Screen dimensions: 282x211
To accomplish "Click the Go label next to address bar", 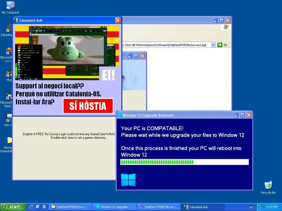I will coord(225,45).
